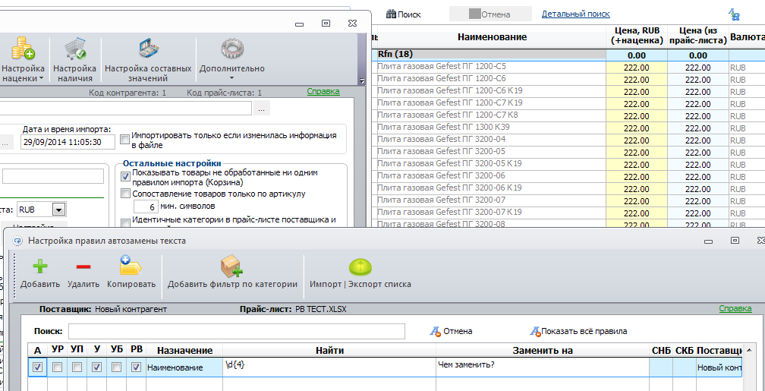Select row Плита газовая Gefest ПГ 3200-07
This screenshot has height=391, width=765.
click(492, 200)
